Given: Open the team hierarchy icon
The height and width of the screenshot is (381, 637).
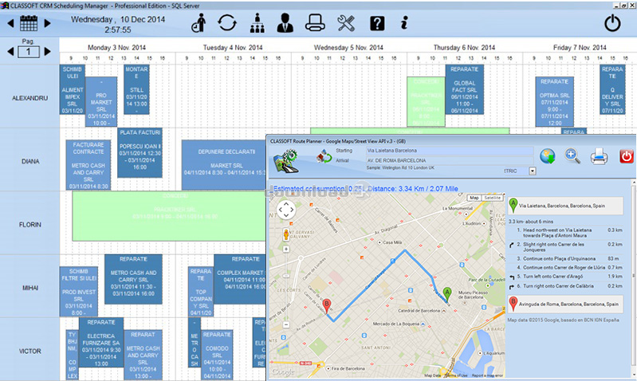Looking at the screenshot, I should (x=258, y=23).
